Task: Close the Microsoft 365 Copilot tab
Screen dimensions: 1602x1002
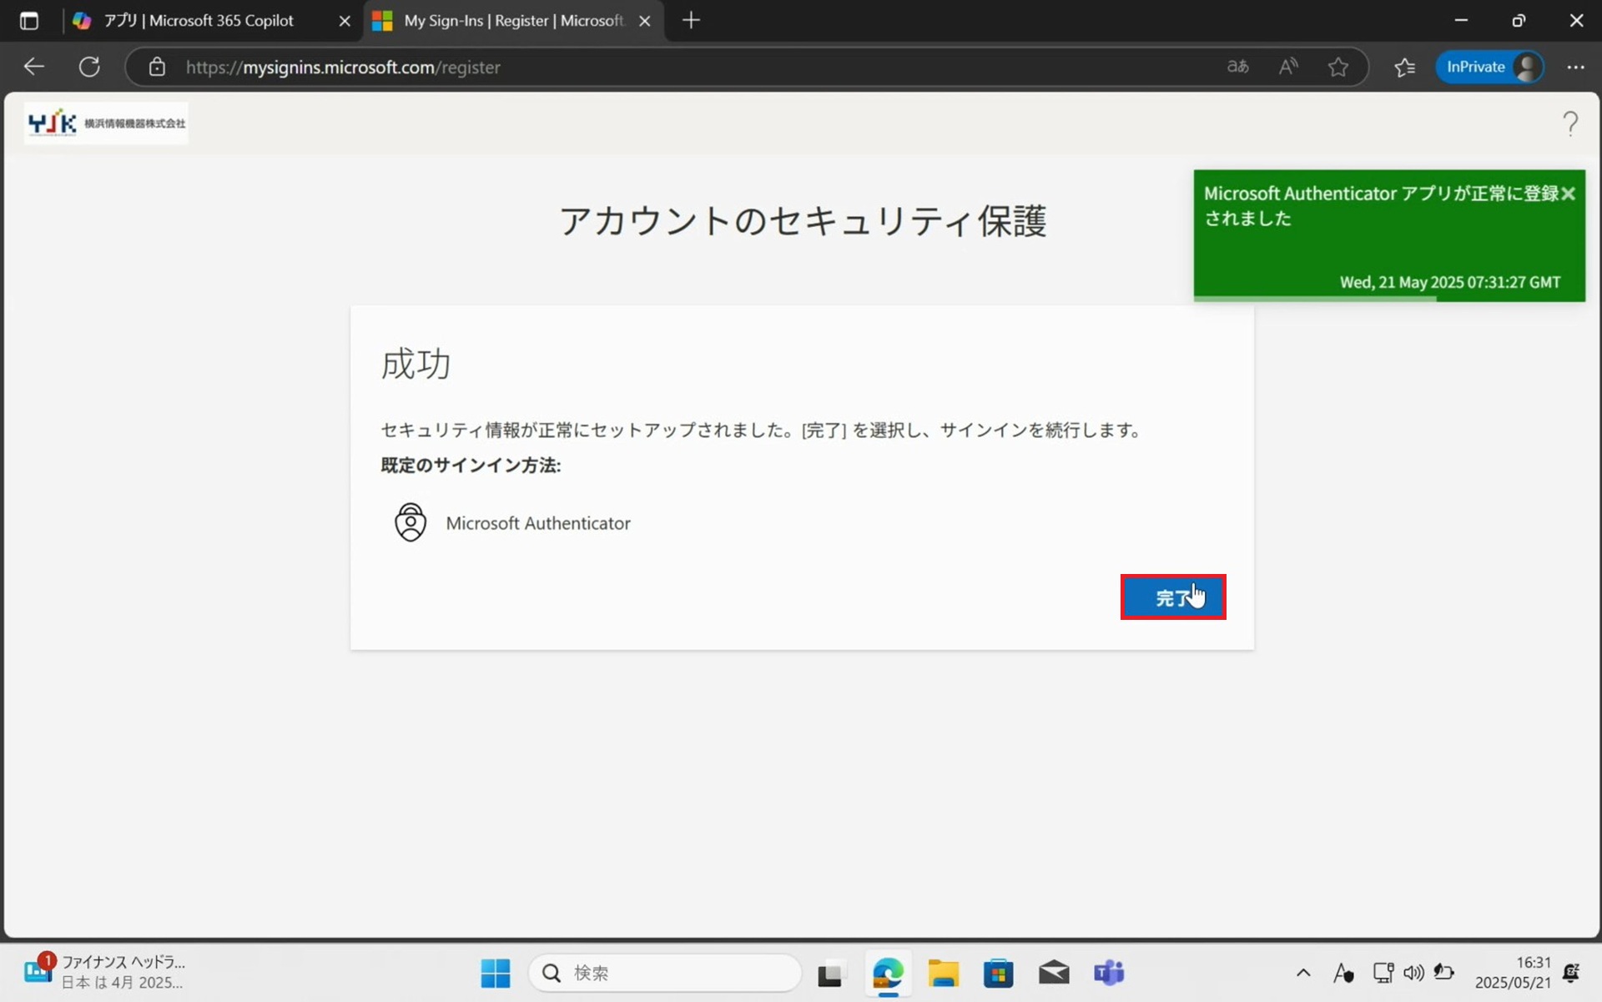Action: pyautogui.click(x=345, y=21)
